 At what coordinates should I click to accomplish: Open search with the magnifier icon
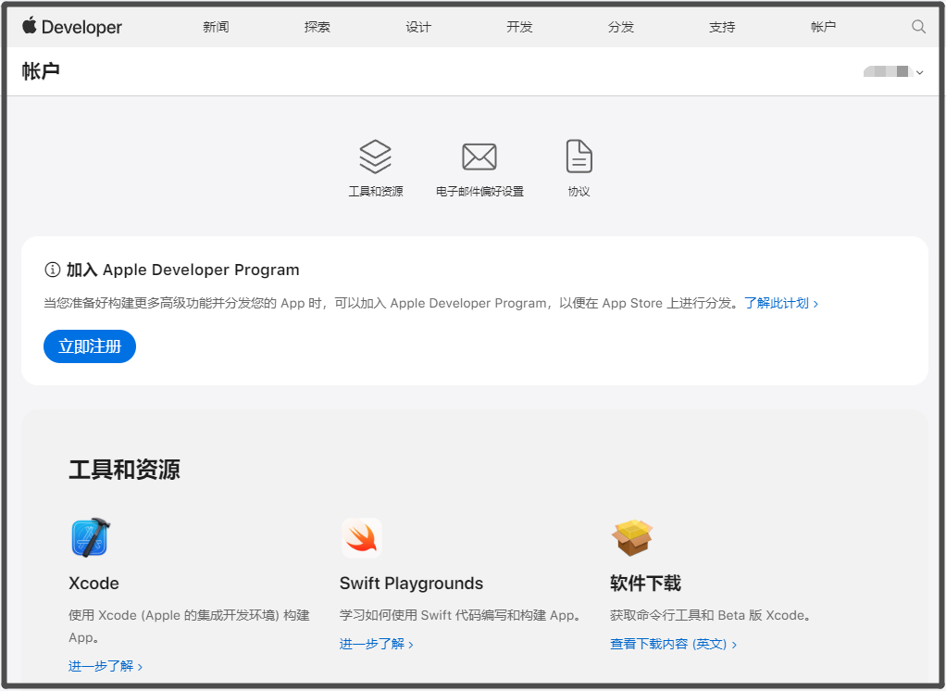pos(917,27)
